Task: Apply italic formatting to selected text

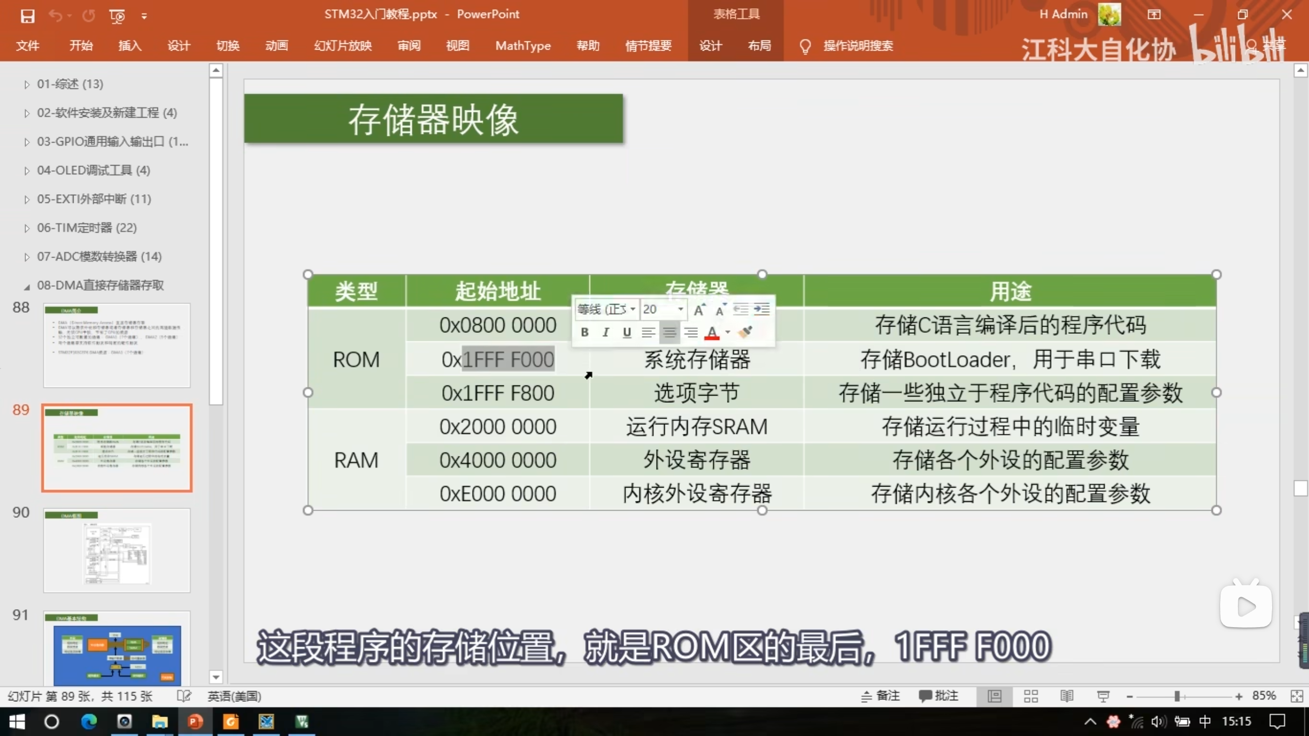Action: (x=606, y=333)
